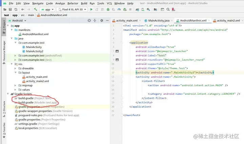Fold the intent-filter tag at line 14
Image resolution: width=244 pixels, height=144 pixels.
pyautogui.click(x=122, y=81)
